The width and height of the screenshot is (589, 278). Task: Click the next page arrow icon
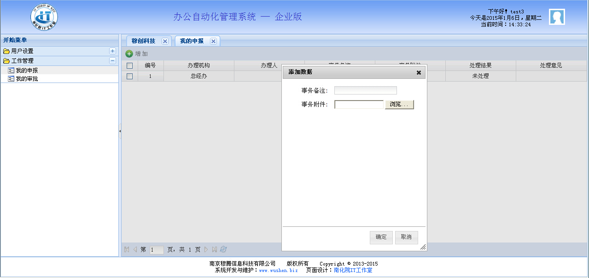pos(206,249)
